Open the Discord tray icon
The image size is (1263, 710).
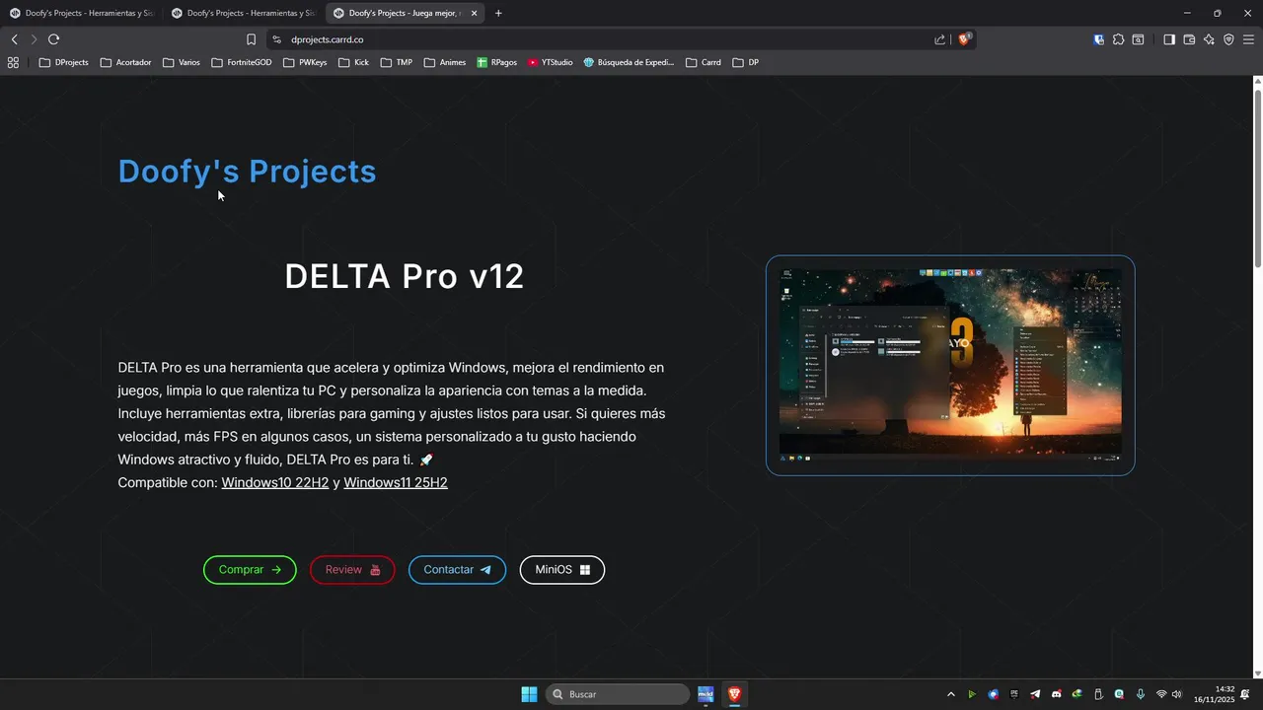coord(1057,694)
